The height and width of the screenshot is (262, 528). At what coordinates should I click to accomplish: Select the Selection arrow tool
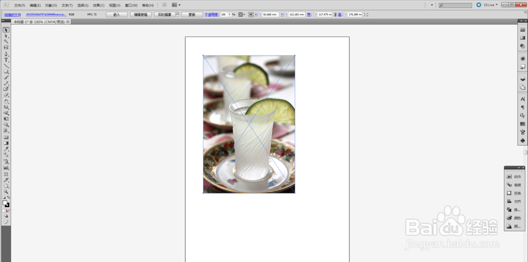[6, 30]
